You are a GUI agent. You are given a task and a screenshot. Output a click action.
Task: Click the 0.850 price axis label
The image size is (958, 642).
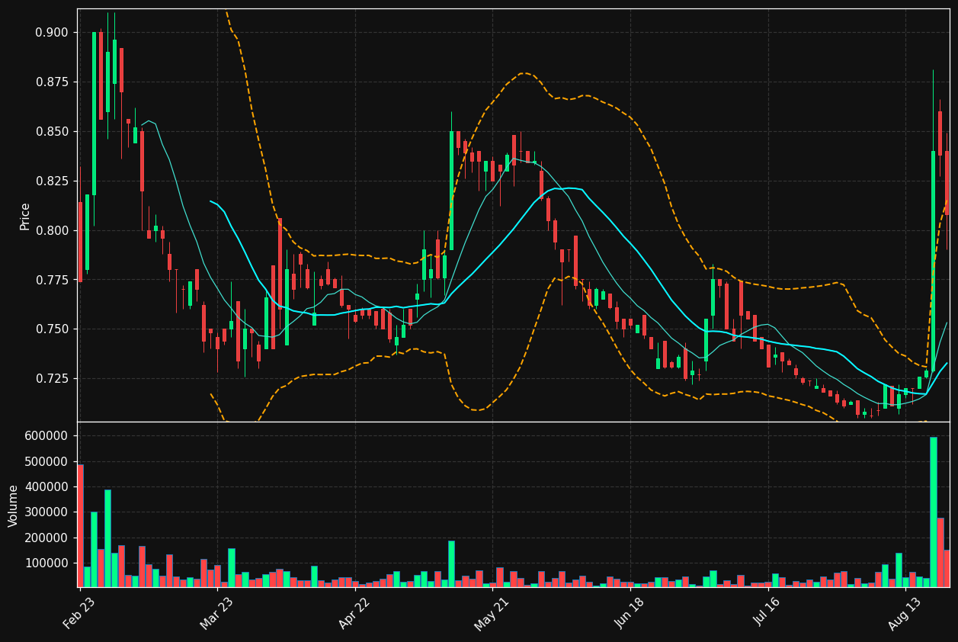pyautogui.click(x=52, y=132)
